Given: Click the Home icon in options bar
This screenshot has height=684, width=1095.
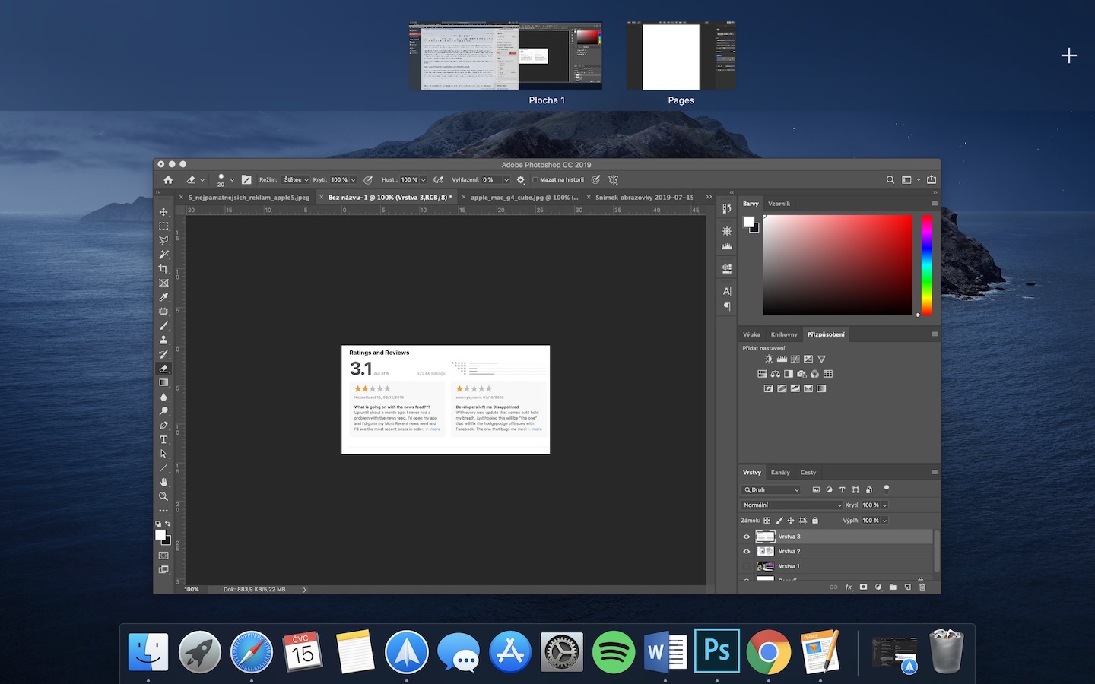Looking at the screenshot, I should pyautogui.click(x=168, y=180).
